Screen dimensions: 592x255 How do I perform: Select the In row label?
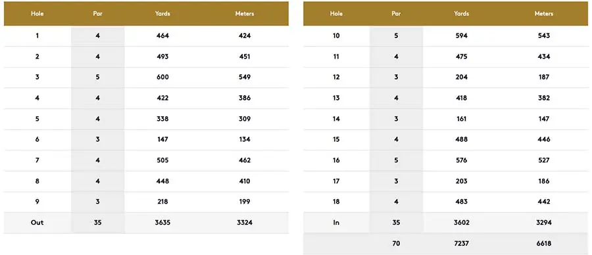[x=336, y=223]
